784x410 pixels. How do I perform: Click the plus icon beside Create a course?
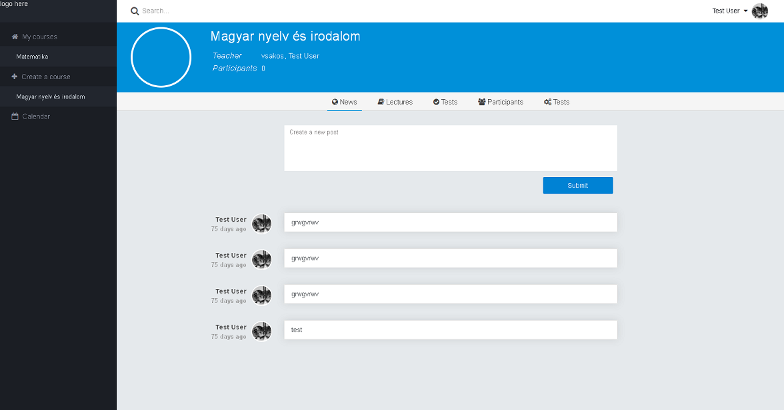15,77
